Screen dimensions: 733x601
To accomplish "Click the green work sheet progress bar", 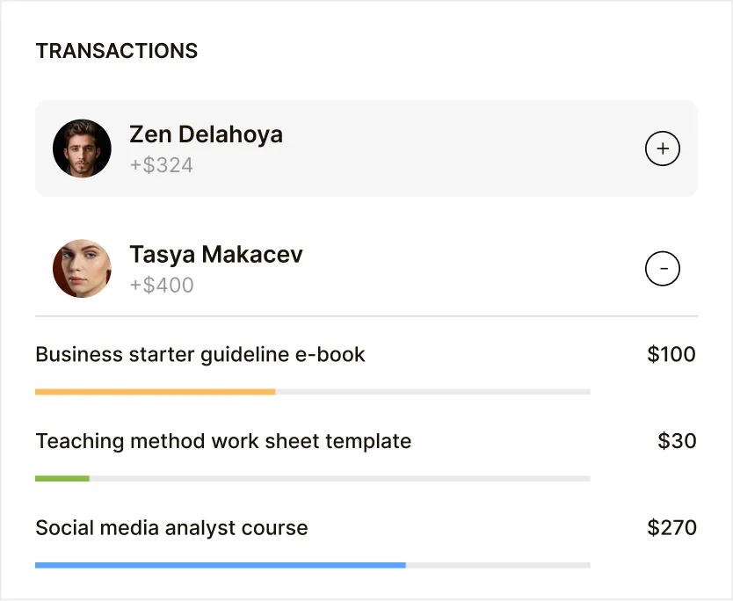I will 62,479.
